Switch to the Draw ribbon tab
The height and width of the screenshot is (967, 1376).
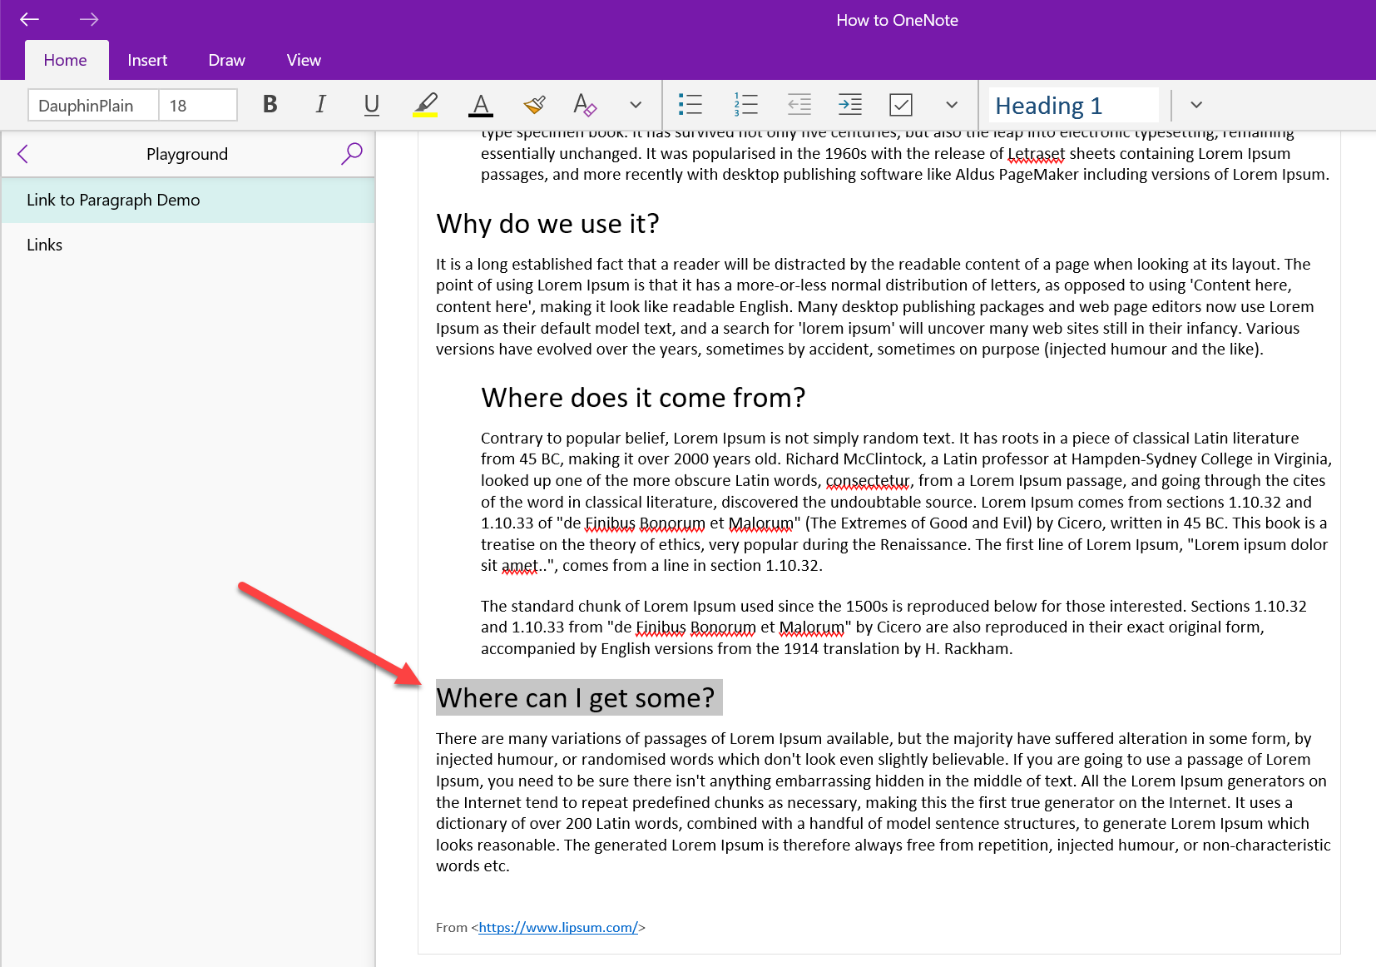[x=225, y=59]
